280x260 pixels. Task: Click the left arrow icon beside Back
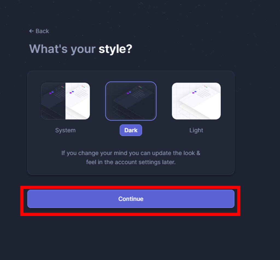(x=31, y=31)
